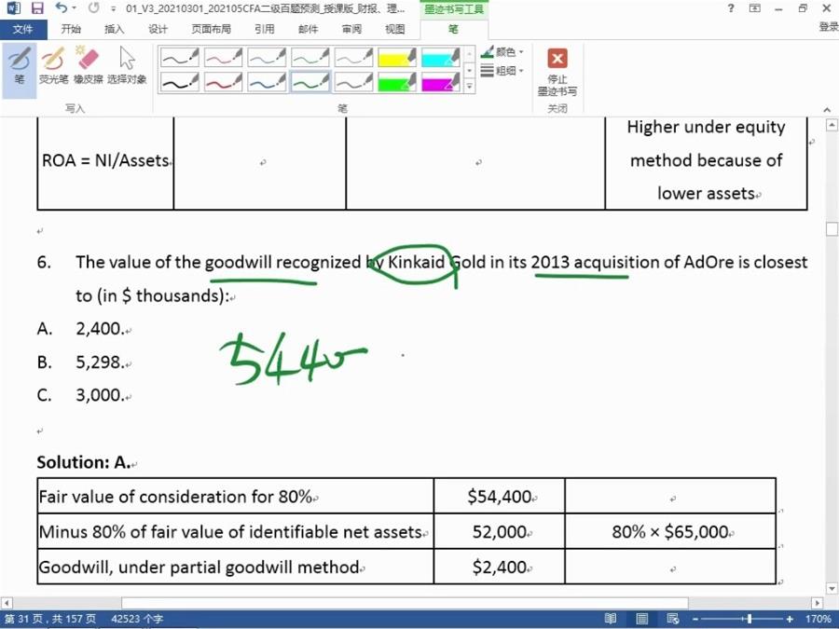Redo the last action

[93, 8]
